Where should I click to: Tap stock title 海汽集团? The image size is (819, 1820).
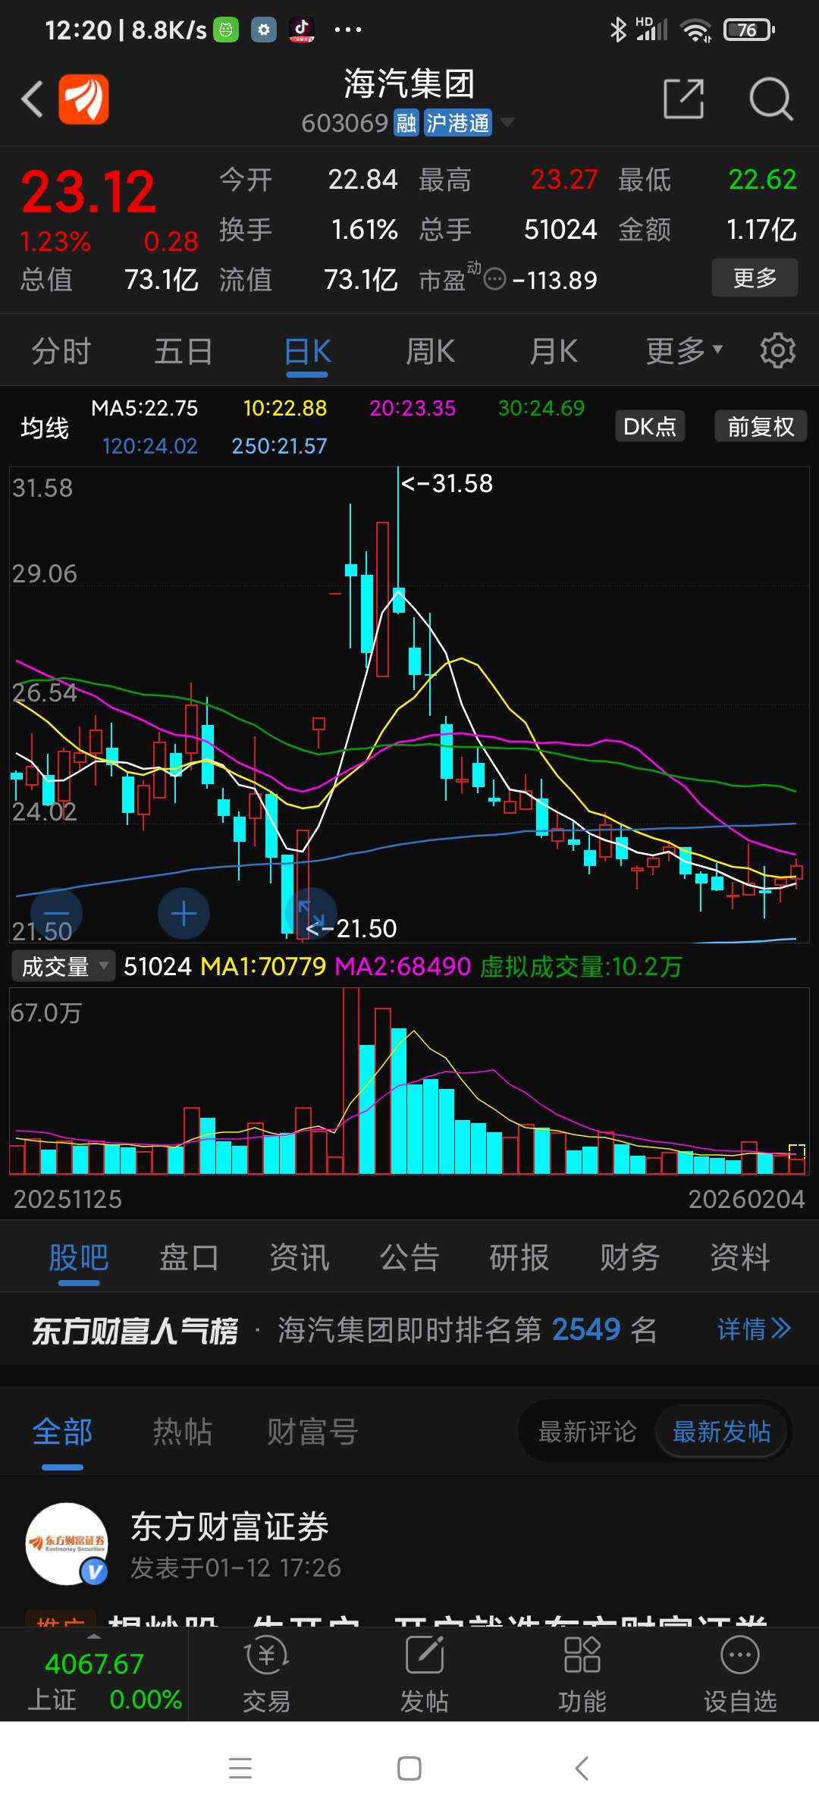[409, 83]
